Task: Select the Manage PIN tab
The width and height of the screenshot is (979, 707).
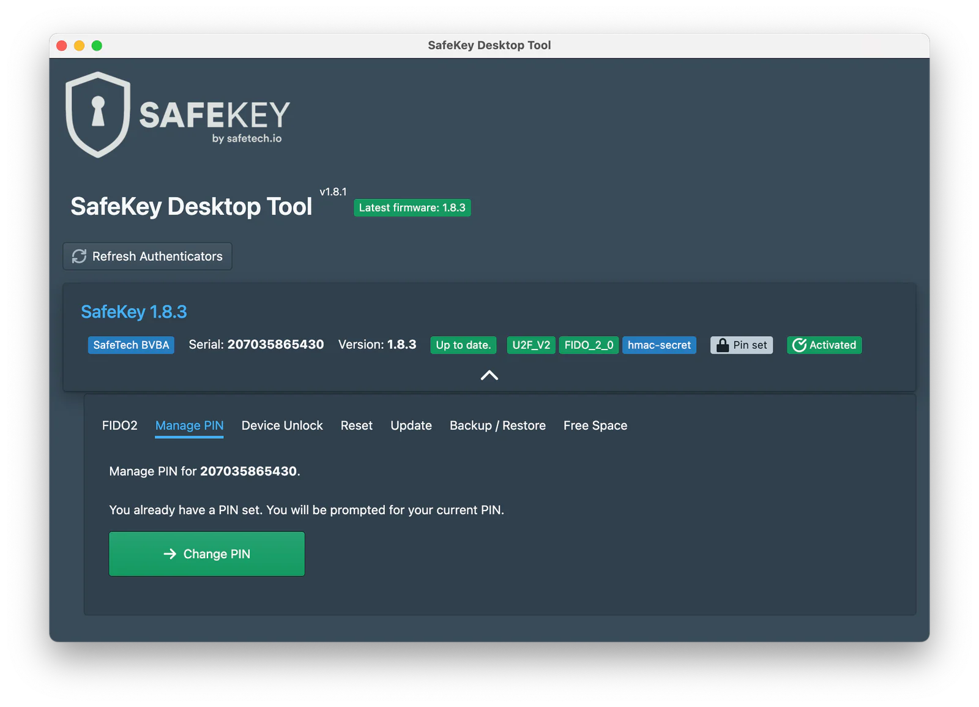Action: [190, 425]
